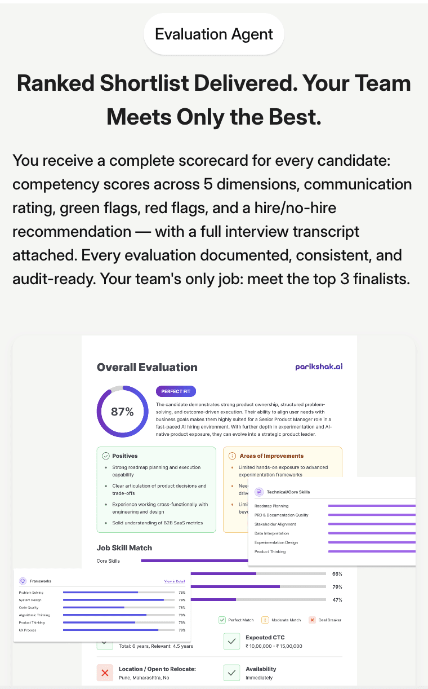The image size is (428, 689).
Task: Click the Roadmap Planning skill bar
Action: point(372,506)
